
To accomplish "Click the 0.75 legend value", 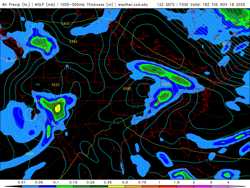I will click(x=142, y=182).
